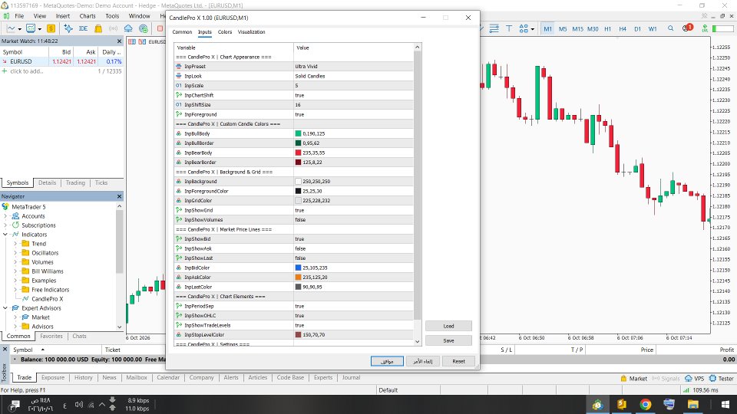
Task: Click the search magnifier icon
Action: 671,28
